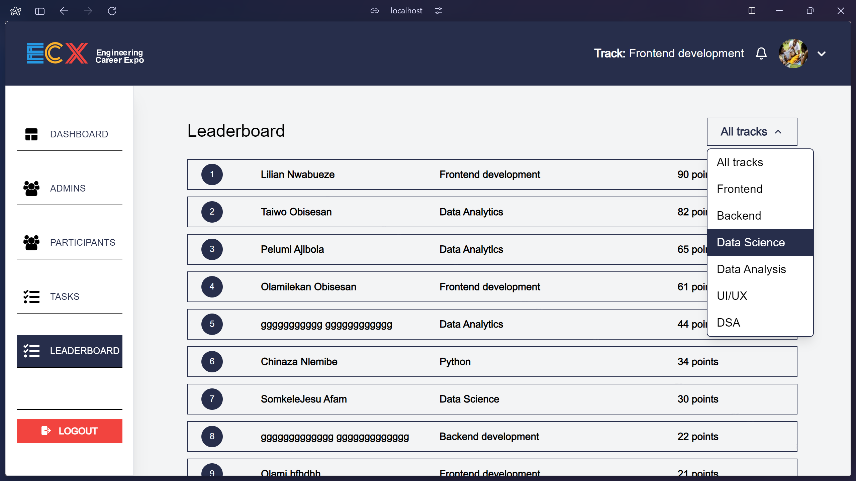Click the red LOGOUT button
This screenshot has height=481, width=856.
pos(70,431)
